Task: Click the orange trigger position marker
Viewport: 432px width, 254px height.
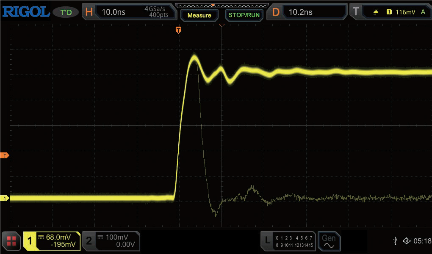Action: (x=178, y=30)
